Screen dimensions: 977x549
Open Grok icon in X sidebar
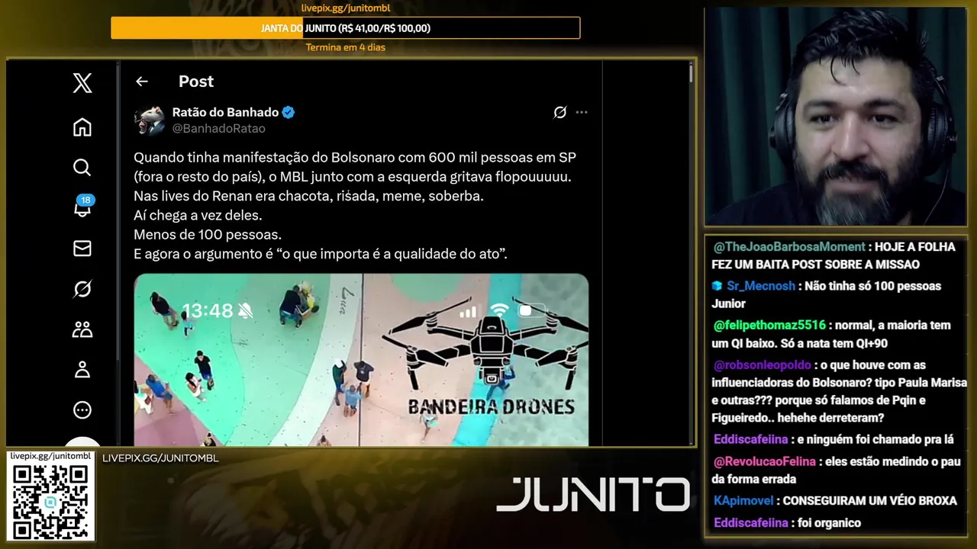82,289
